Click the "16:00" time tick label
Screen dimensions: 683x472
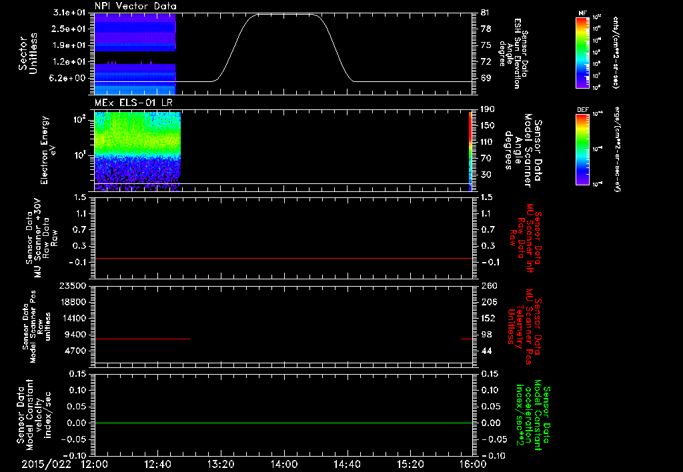473,464
